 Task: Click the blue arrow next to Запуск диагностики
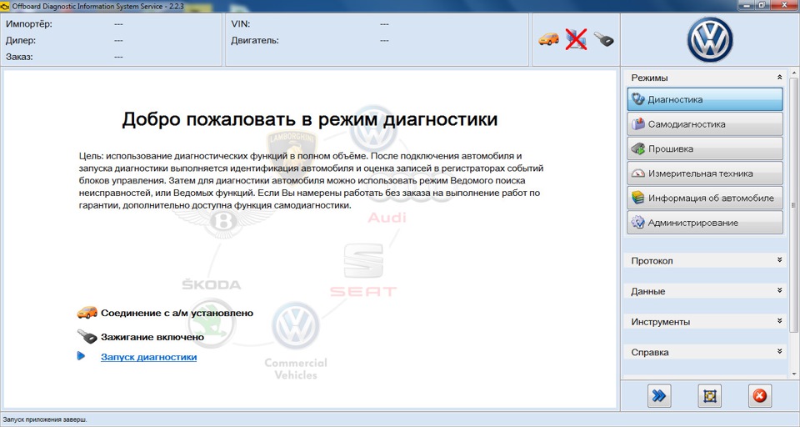click(x=81, y=356)
